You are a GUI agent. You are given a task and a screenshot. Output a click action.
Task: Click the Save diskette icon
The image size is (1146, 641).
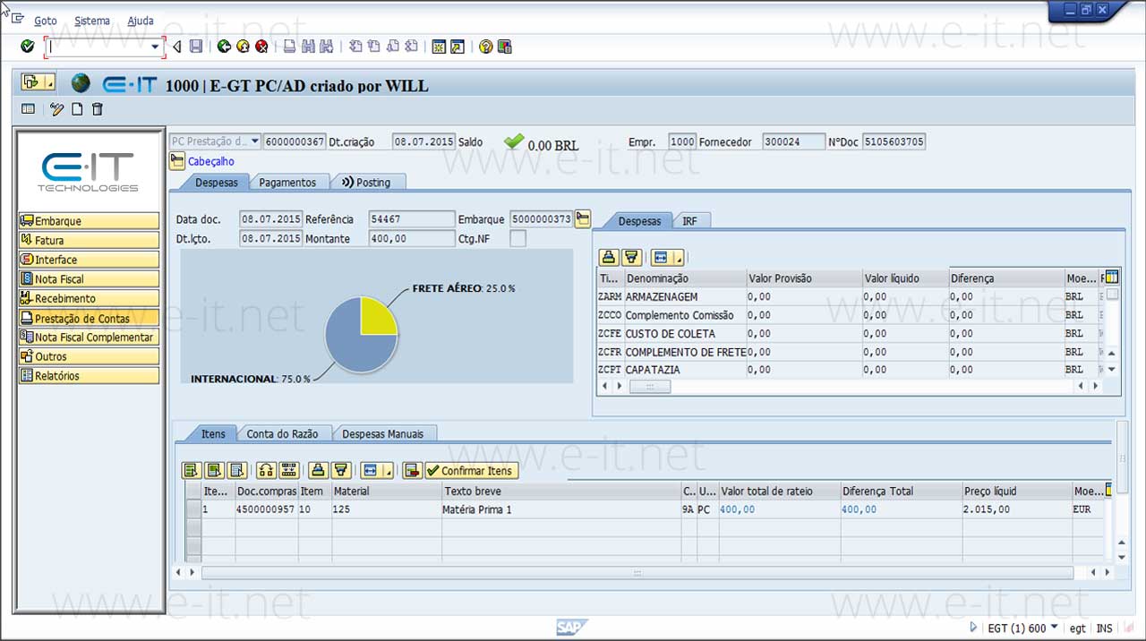click(196, 47)
